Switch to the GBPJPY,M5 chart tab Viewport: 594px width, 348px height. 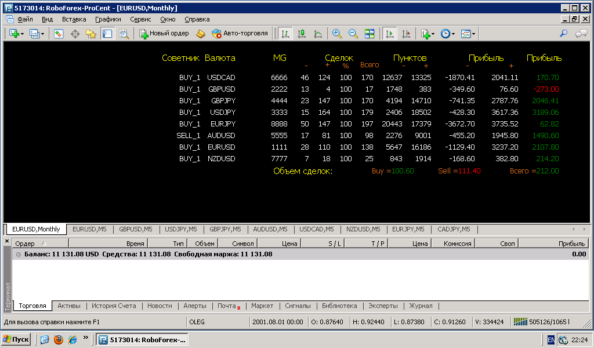225,229
